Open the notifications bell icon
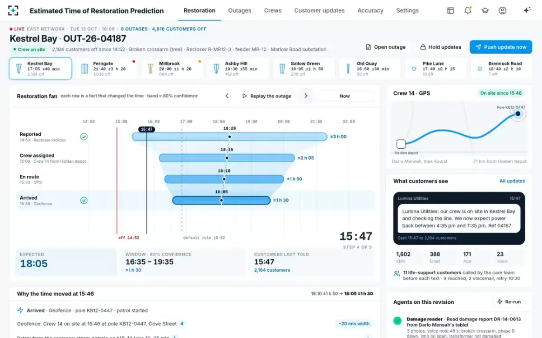The image size is (542, 338). coord(468,10)
